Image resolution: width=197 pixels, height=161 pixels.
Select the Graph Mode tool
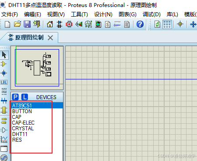point(4,139)
